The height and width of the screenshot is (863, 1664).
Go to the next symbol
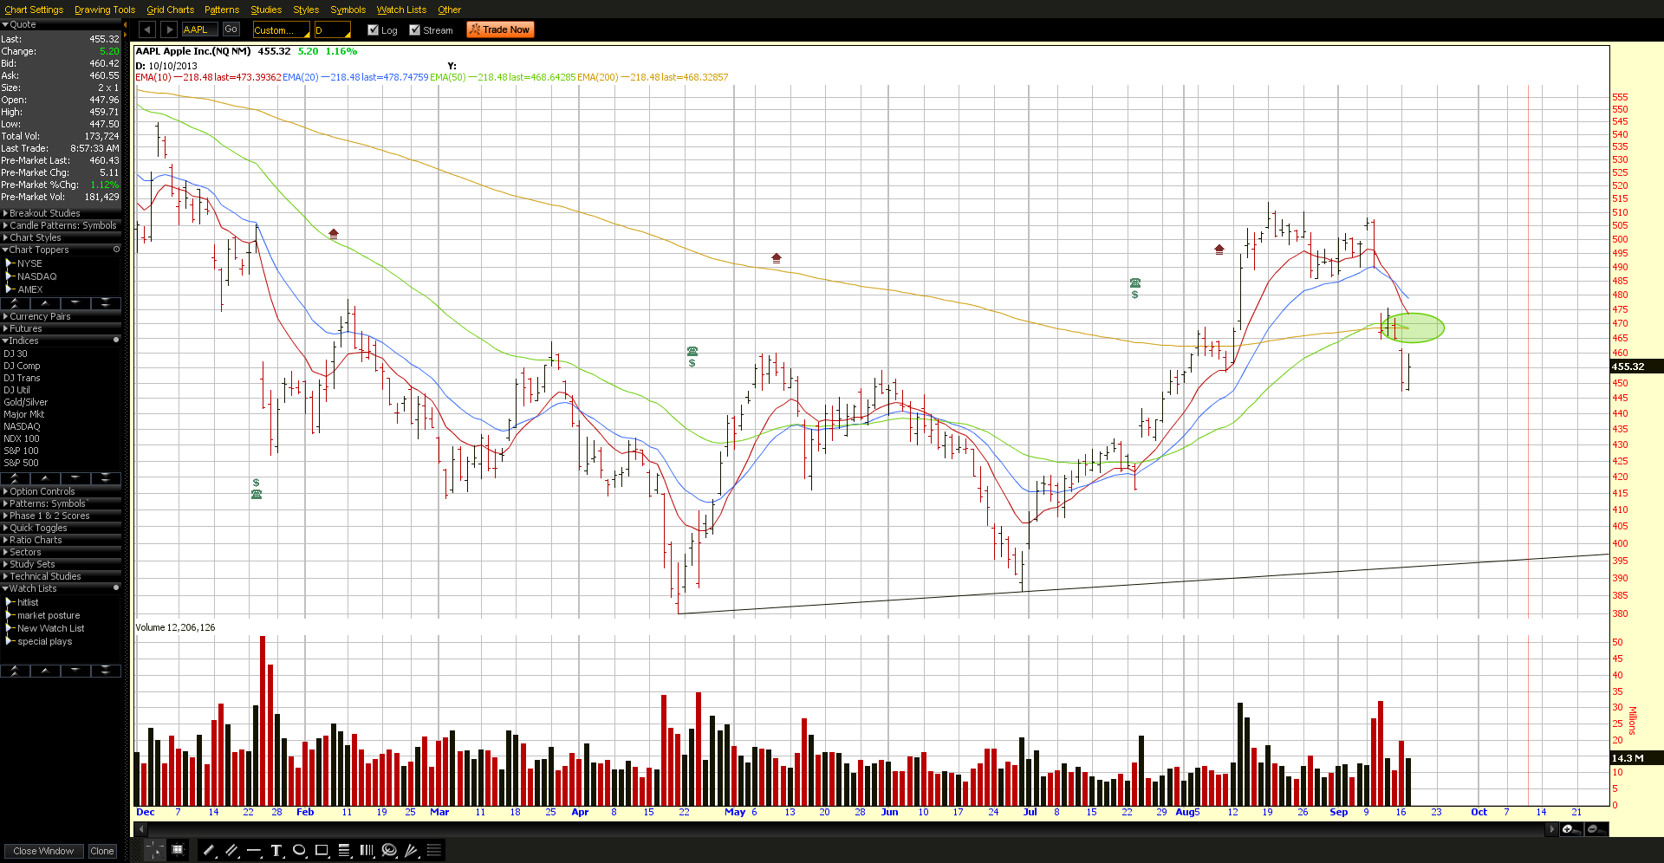(170, 29)
